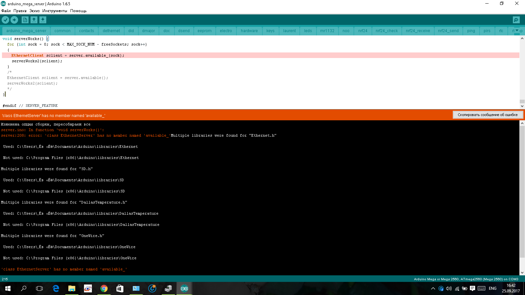Click the console vertical scrollbar
This screenshot has height=295, width=525.
coord(522,197)
